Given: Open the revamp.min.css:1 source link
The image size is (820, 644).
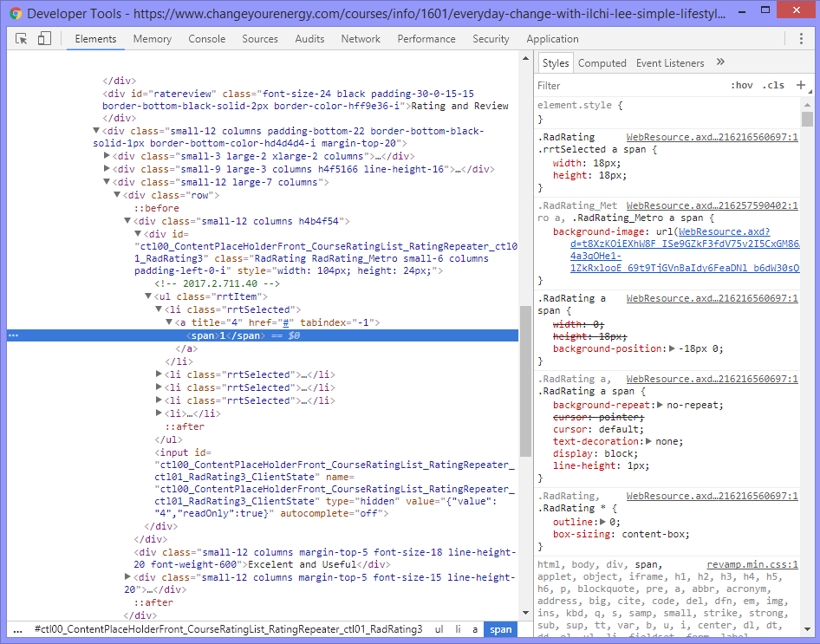Looking at the screenshot, I should click(x=752, y=564).
